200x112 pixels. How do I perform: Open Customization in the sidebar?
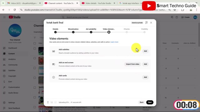pyautogui.click(x=14, y=87)
